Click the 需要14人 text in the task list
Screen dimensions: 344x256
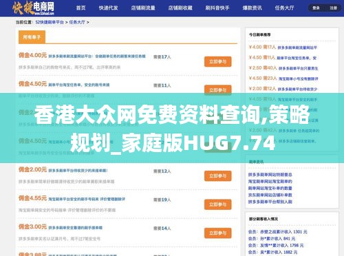click(162, 228)
